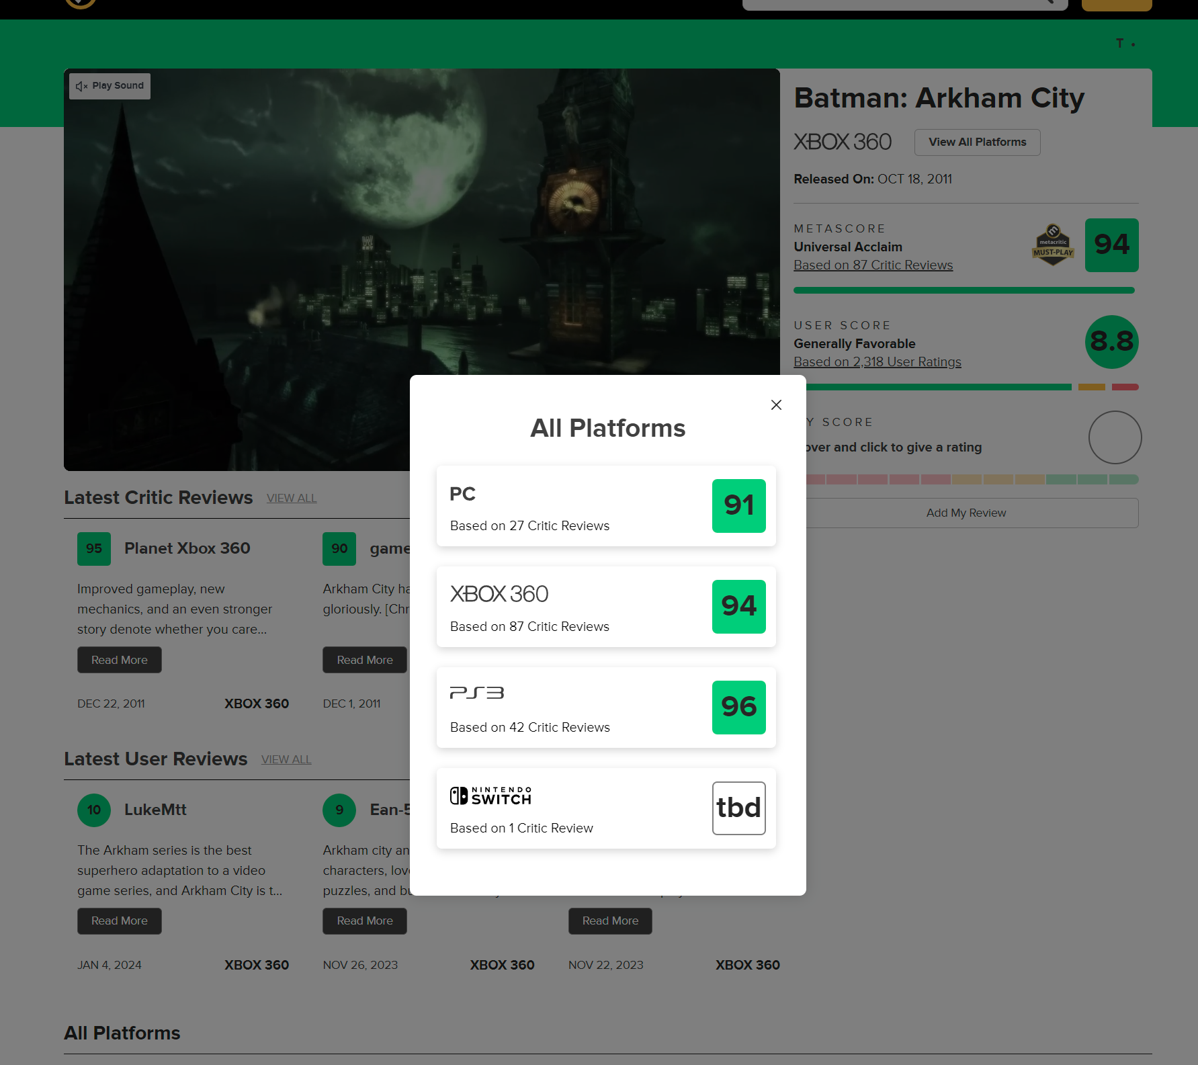Click the PS3 score badge 96
1198x1065 pixels.
coord(738,708)
